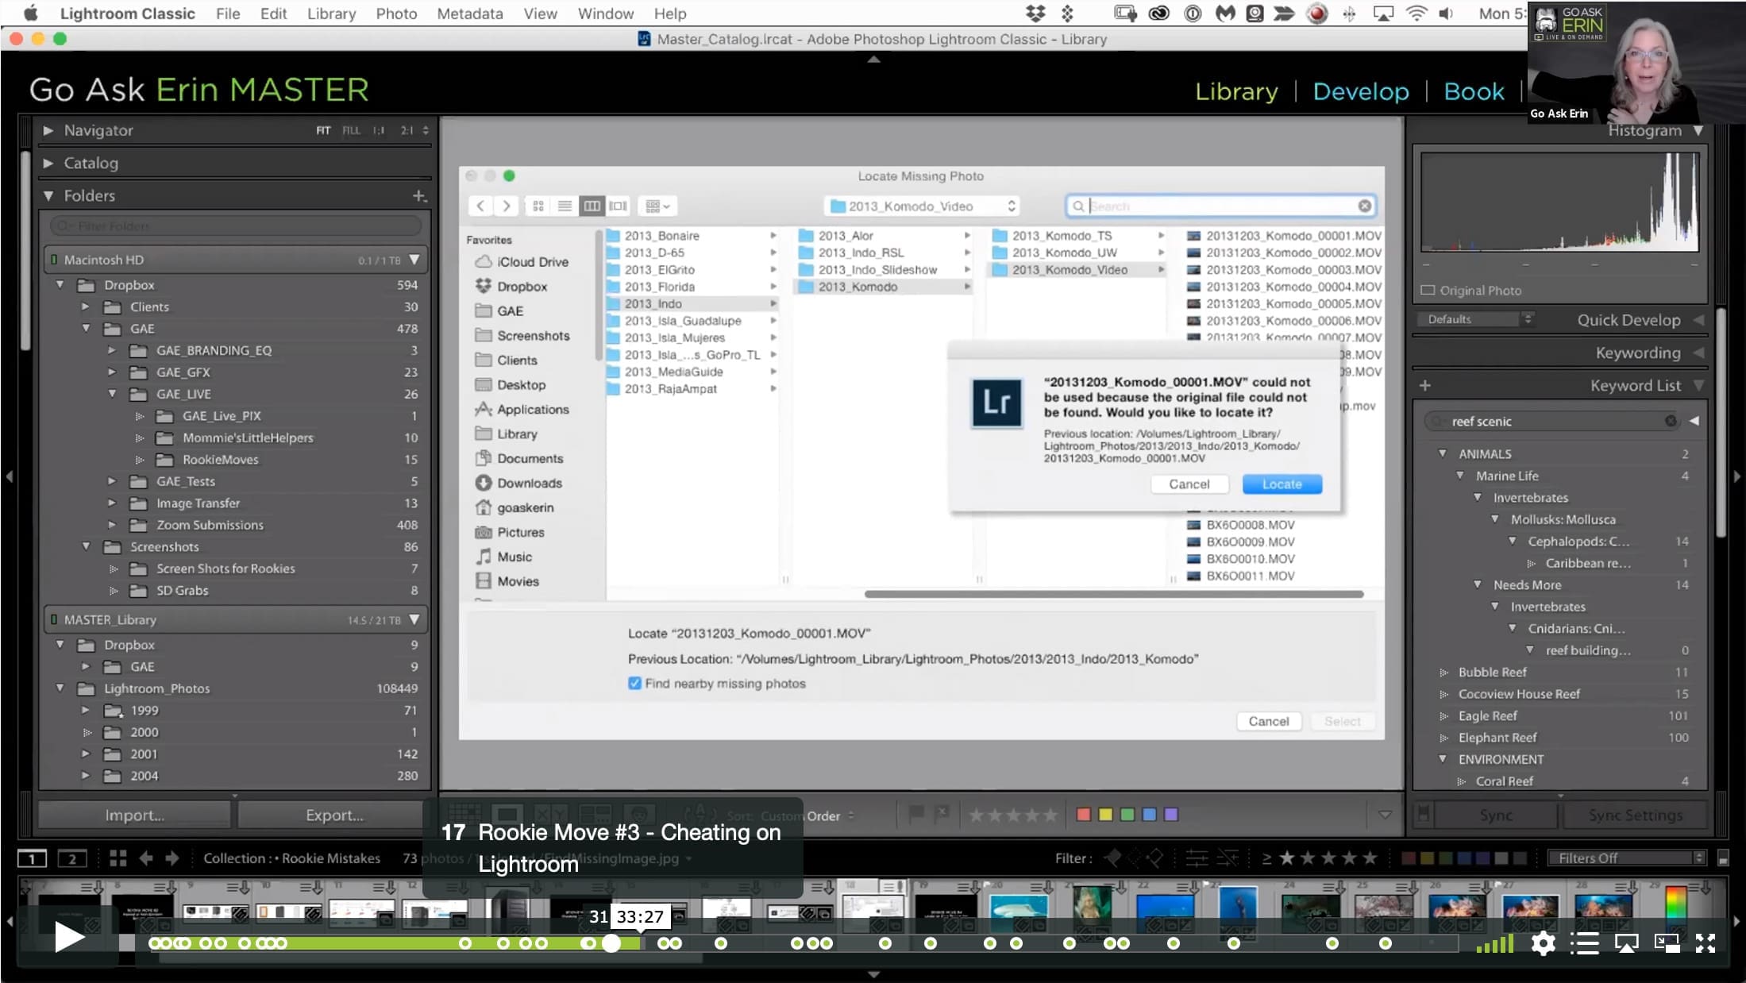The height and width of the screenshot is (983, 1746).
Task: Enable picture-in-picture for the video
Action: tap(1667, 943)
